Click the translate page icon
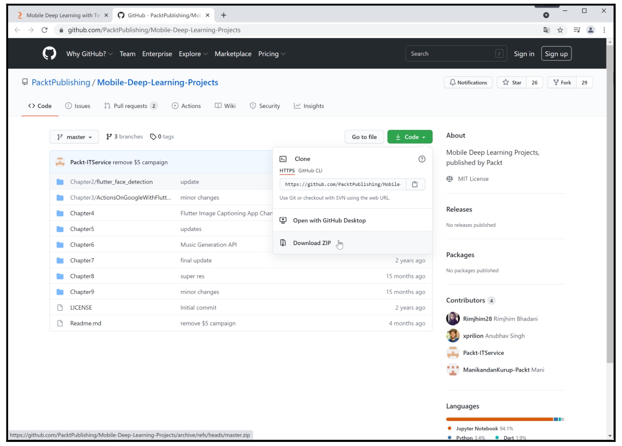The image size is (622, 446). [546, 30]
